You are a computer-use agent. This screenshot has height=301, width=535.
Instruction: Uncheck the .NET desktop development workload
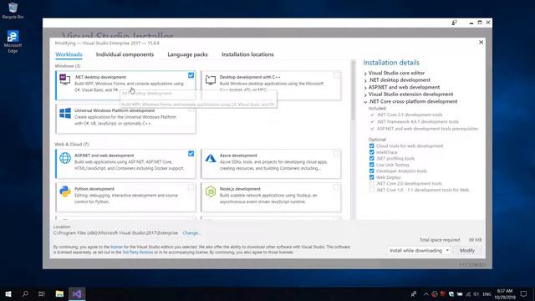click(x=191, y=75)
